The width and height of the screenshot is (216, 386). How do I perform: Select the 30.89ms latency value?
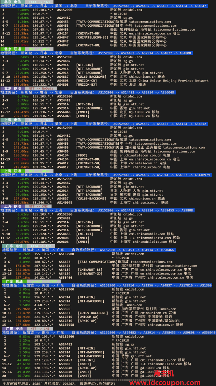pos(22,108)
